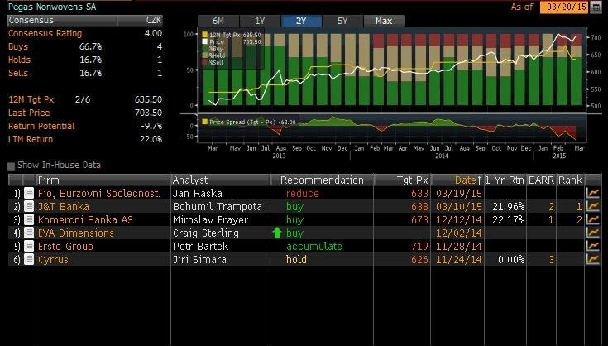Click the green upgrade arrow in EVA Dimensions row
This screenshot has width=608, height=346.
tap(277, 233)
